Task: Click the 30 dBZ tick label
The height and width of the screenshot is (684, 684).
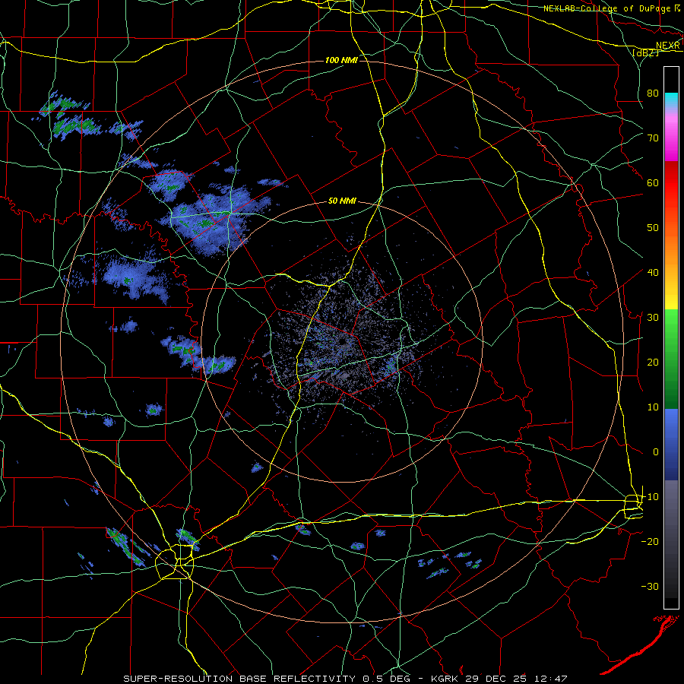Action: 653,317
